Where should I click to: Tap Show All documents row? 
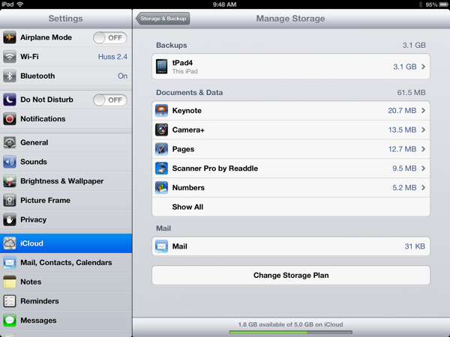290,207
